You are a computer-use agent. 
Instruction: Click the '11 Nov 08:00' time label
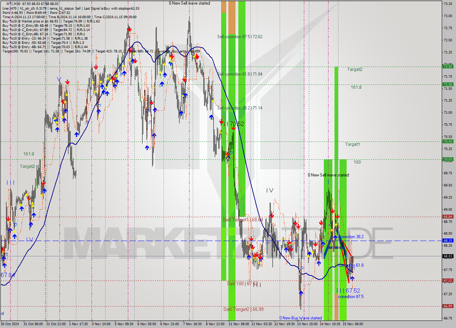(x=239, y=324)
